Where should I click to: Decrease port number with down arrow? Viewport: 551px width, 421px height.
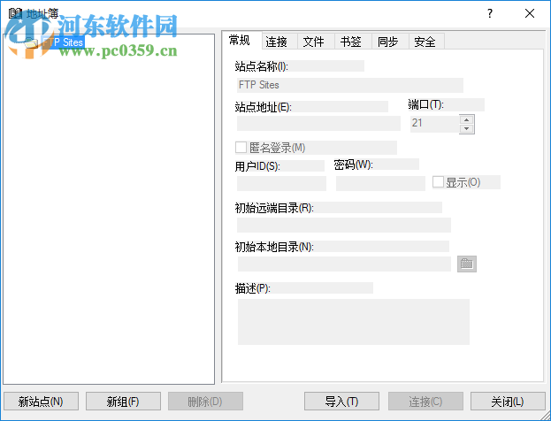467,128
